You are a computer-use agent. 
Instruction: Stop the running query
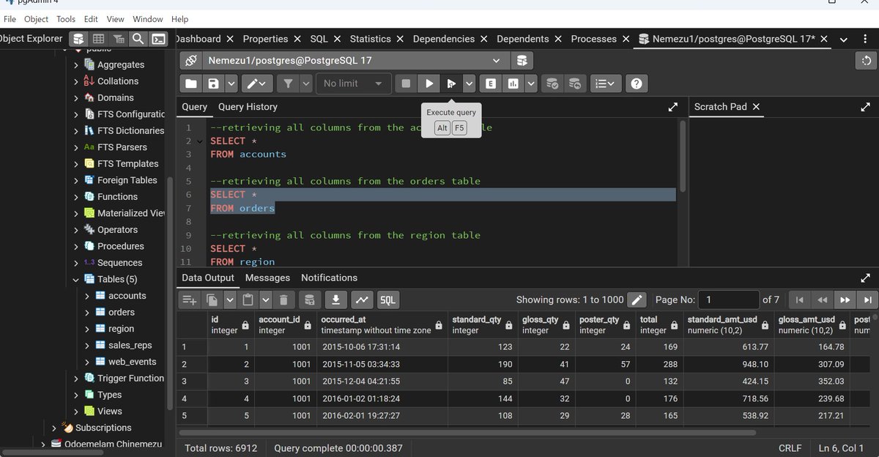tap(406, 83)
